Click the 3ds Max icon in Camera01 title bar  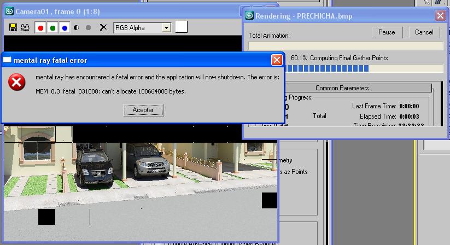click(x=9, y=11)
